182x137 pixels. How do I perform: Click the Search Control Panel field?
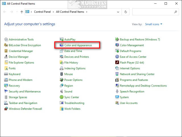[x=156, y=12]
